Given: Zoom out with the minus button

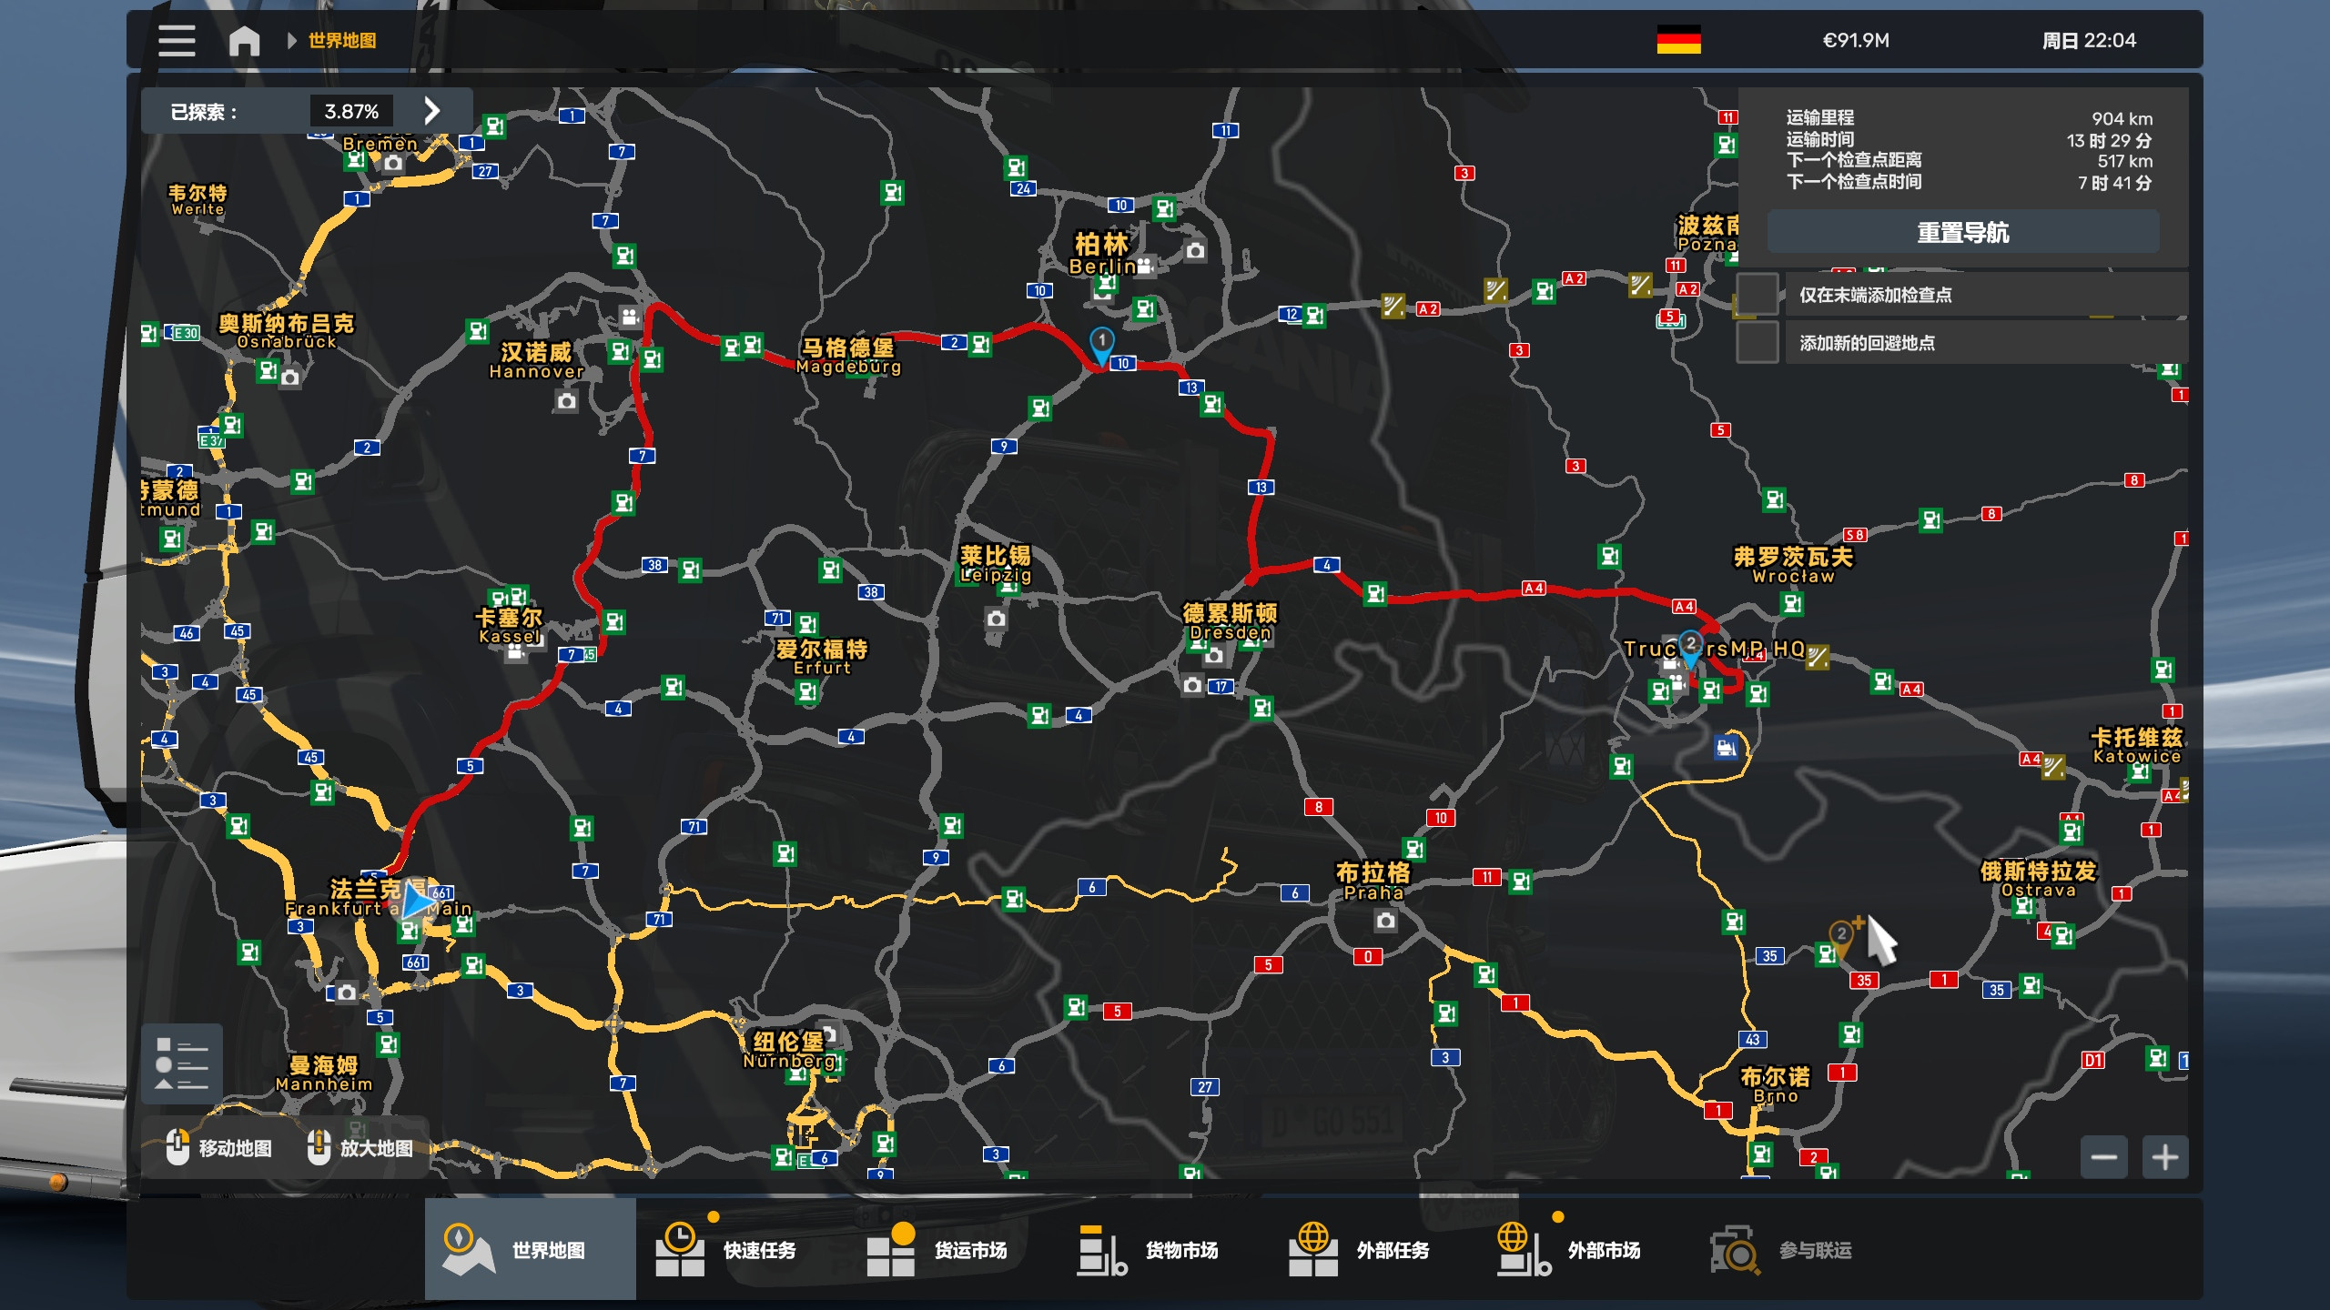Looking at the screenshot, I should pyautogui.click(x=2103, y=1157).
